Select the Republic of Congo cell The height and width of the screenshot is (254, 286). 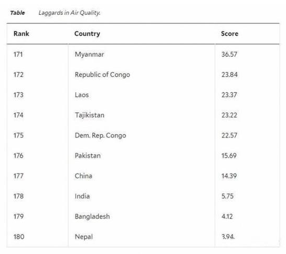pos(102,75)
